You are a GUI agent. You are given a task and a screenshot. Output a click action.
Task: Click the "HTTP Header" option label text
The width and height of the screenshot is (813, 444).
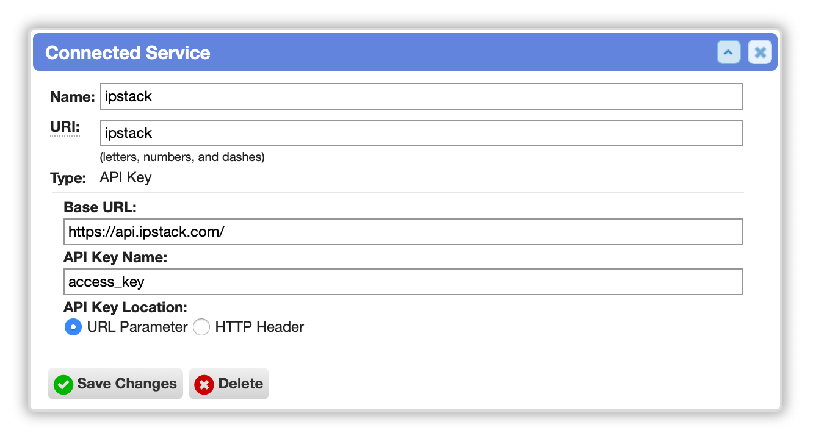tap(259, 328)
